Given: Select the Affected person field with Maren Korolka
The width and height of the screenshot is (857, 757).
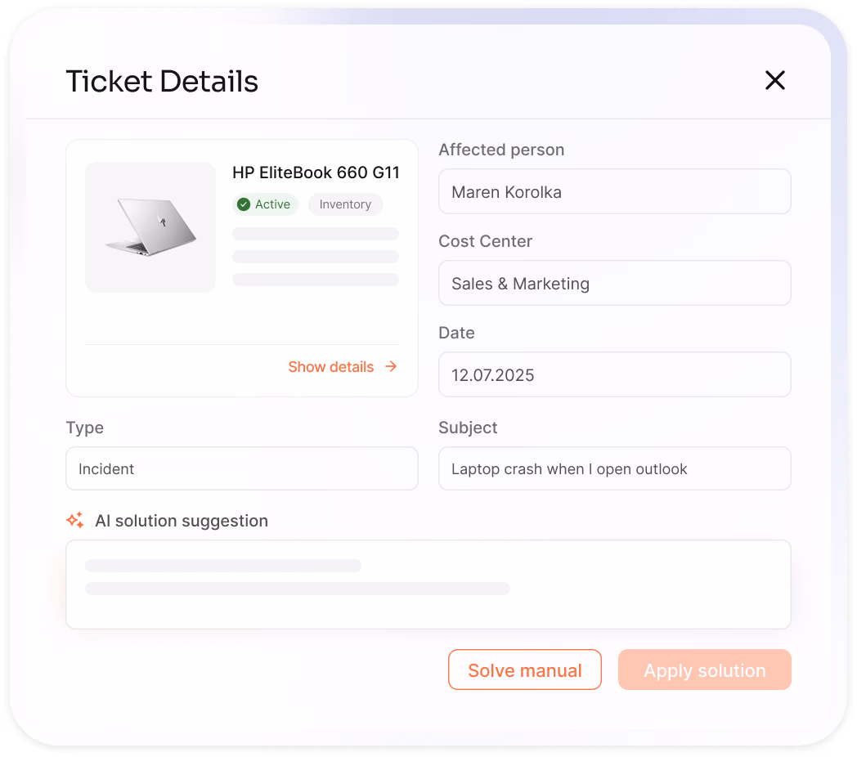Looking at the screenshot, I should [614, 191].
